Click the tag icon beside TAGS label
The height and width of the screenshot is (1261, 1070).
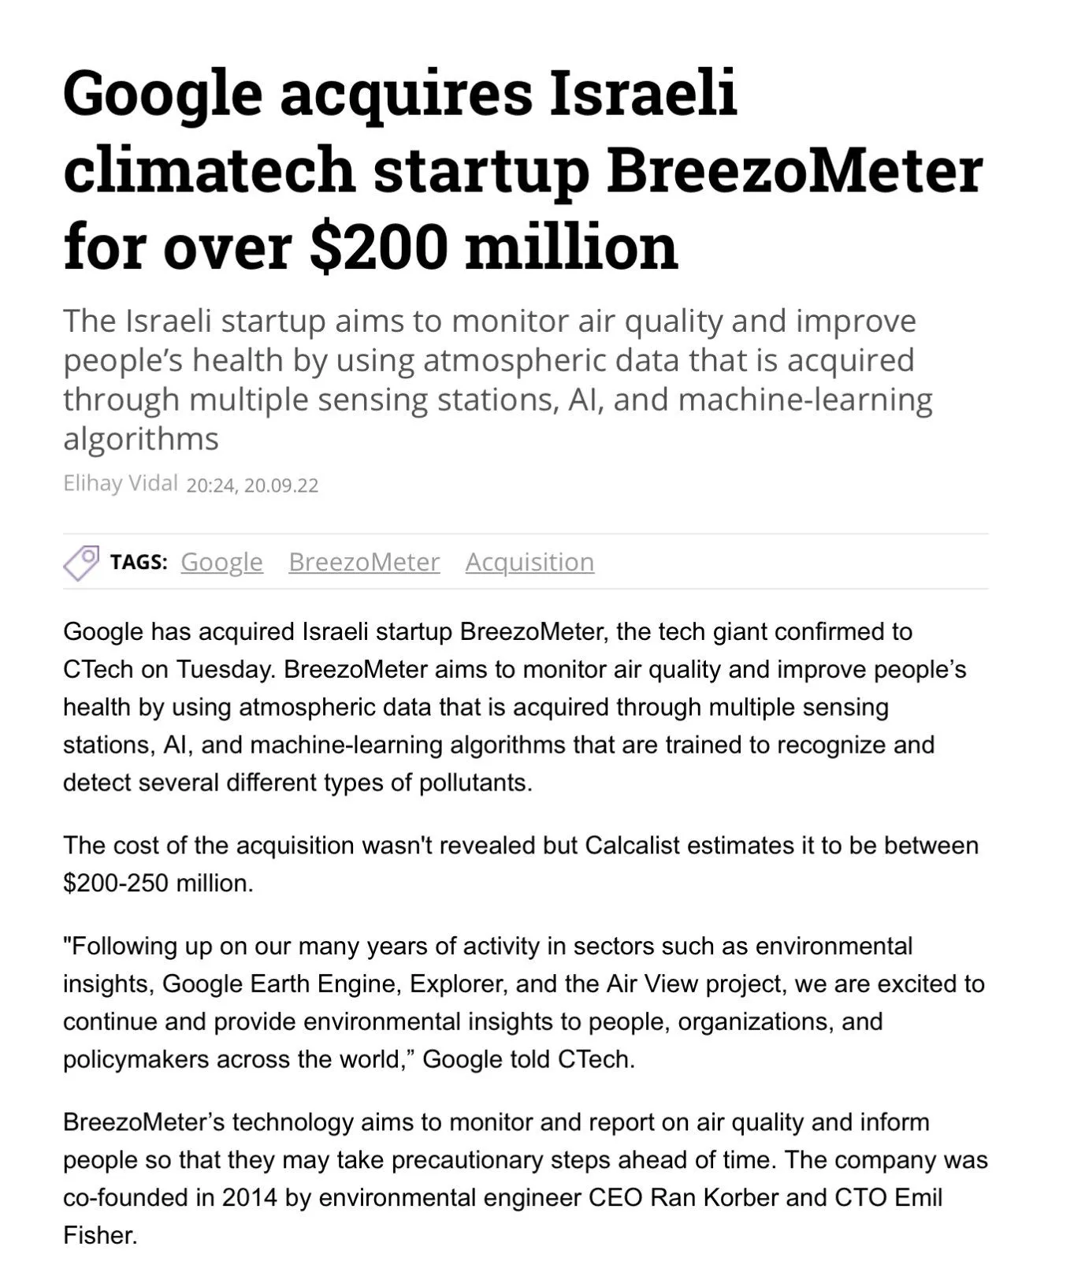81,563
